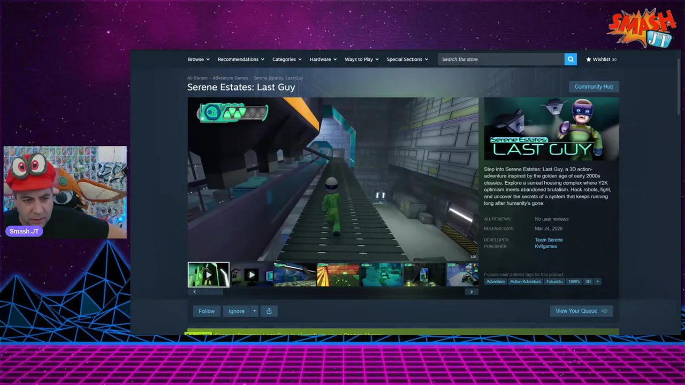Select the Futuristic tag
This screenshot has height=385, width=685.
[x=554, y=282]
